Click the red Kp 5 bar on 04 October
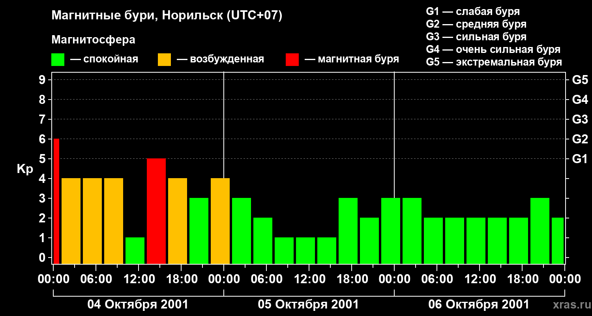592x316 pixels. click(x=156, y=211)
